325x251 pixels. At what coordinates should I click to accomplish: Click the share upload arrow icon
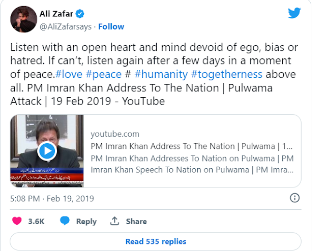[x=114, y=221]
